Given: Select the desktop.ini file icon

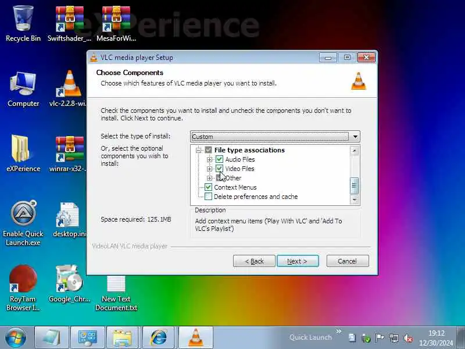Looking at the screenshot, I should [x=69, y=220].
